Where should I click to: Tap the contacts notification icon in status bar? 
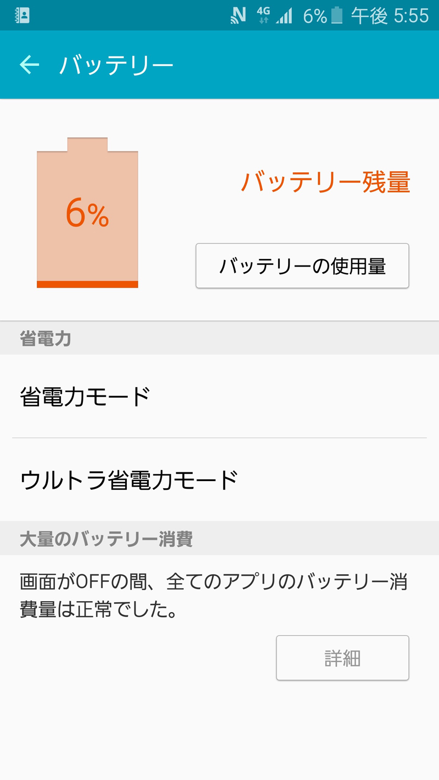(x=22, y=15)
